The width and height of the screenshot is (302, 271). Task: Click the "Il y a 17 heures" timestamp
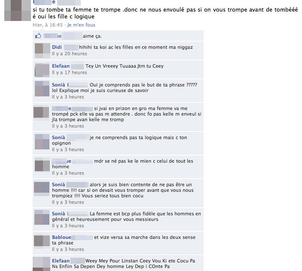pyautogui.click(x=70, y=72)
